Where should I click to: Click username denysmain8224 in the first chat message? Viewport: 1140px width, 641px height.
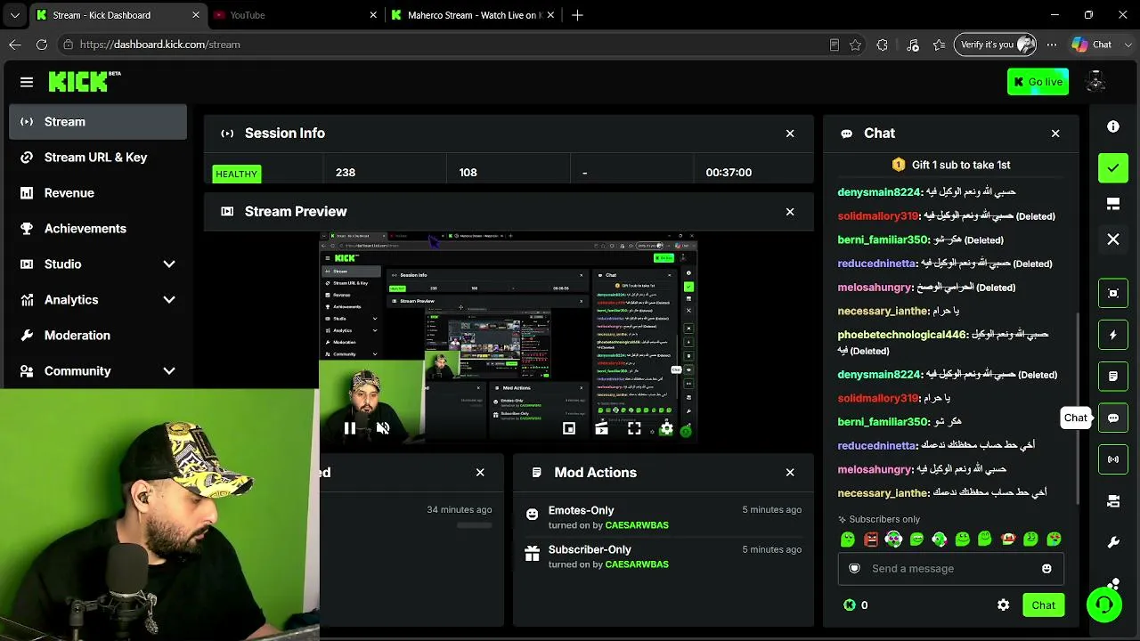pyautogui.click(x=879, y=191)
